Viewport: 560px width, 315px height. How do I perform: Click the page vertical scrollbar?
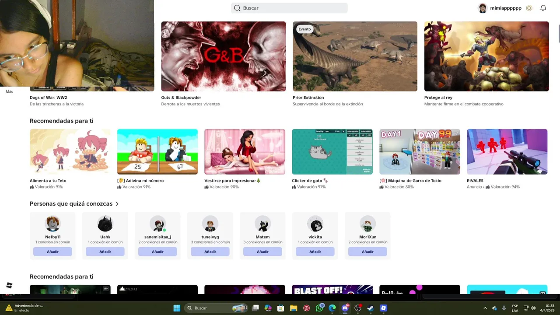pos(558,34)
